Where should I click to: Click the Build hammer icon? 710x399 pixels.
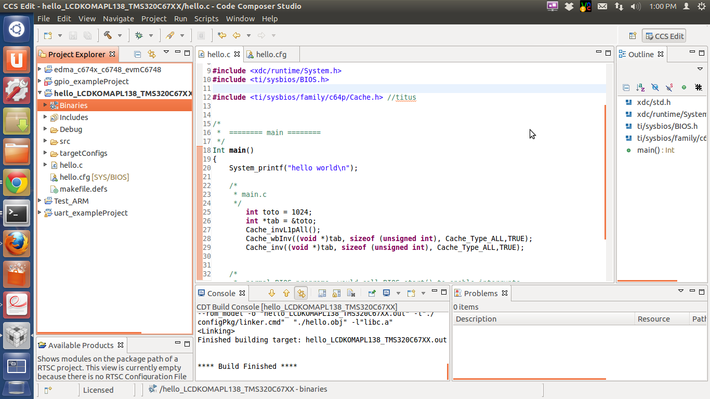(x=108, y=35)
